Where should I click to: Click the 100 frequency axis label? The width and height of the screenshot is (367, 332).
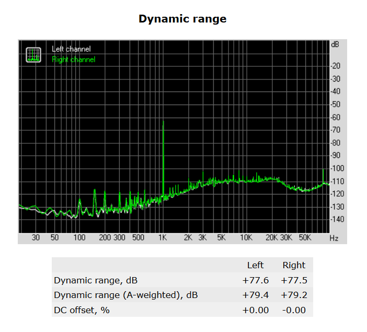[x=79, y=238]
